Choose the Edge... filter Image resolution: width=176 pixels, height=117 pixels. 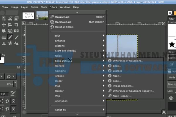tap(135, 66)
